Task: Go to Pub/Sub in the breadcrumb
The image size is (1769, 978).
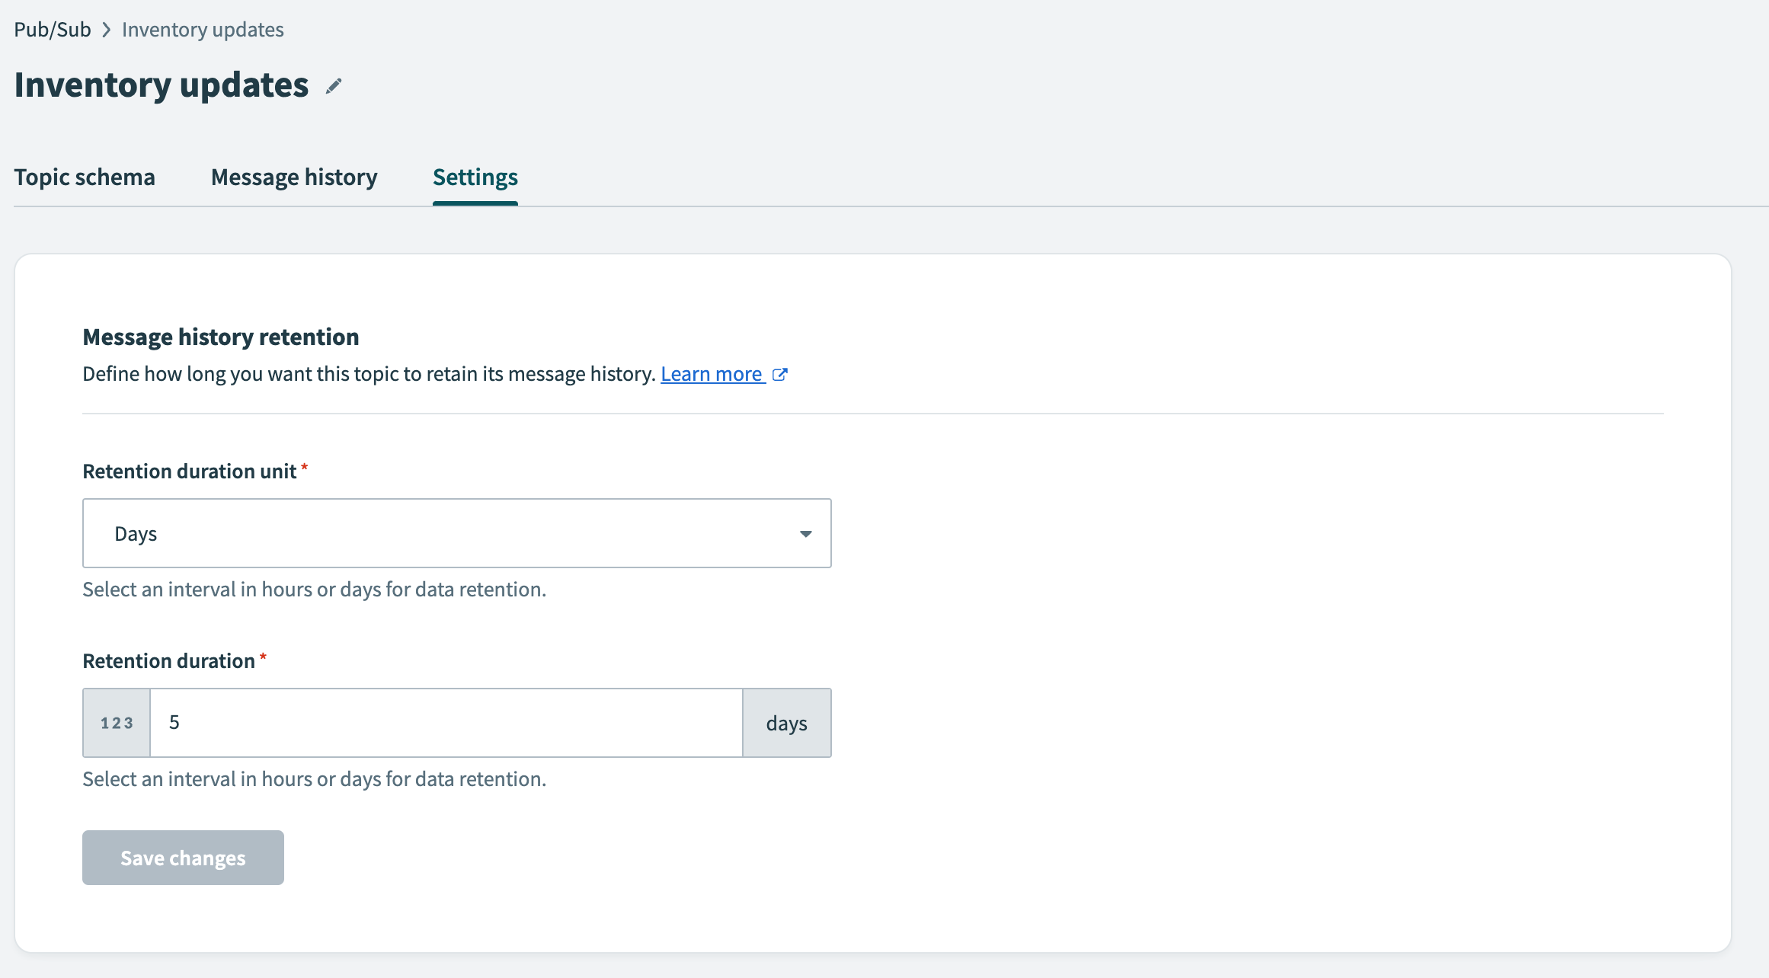Action: 53,29
